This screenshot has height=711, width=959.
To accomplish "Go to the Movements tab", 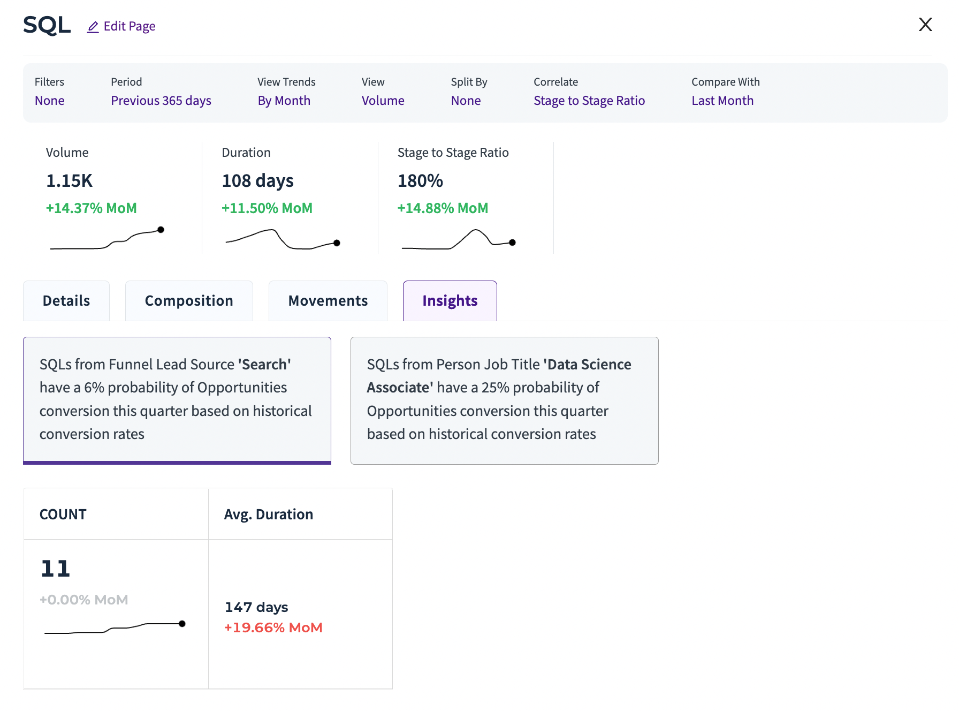I will click(328, 301).
